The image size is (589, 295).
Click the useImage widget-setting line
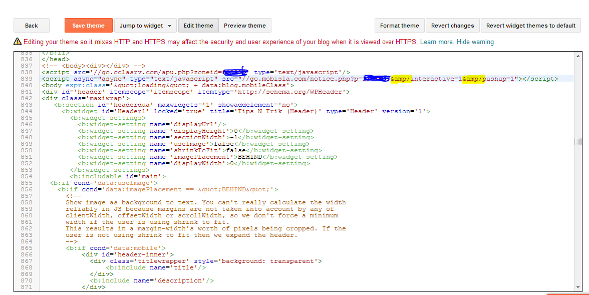tap(194, 144)
